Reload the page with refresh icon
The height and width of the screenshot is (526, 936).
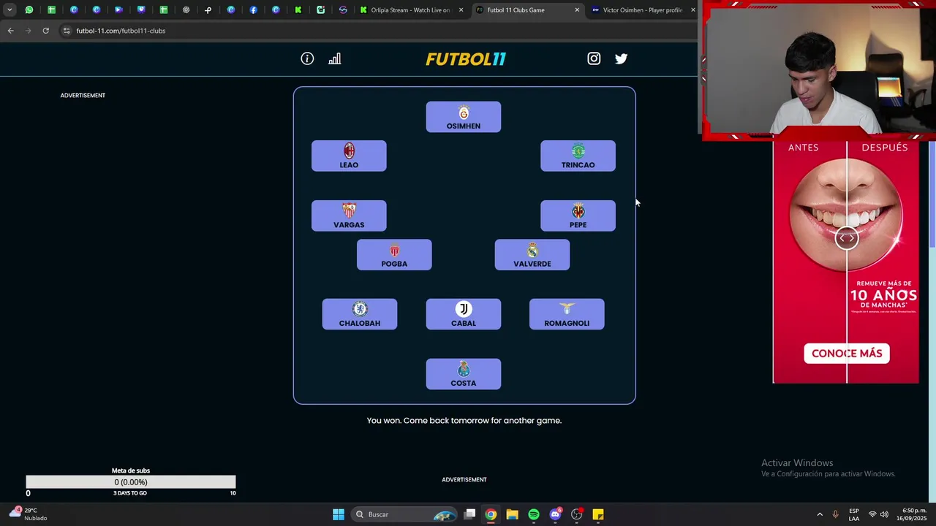[45, 31]
